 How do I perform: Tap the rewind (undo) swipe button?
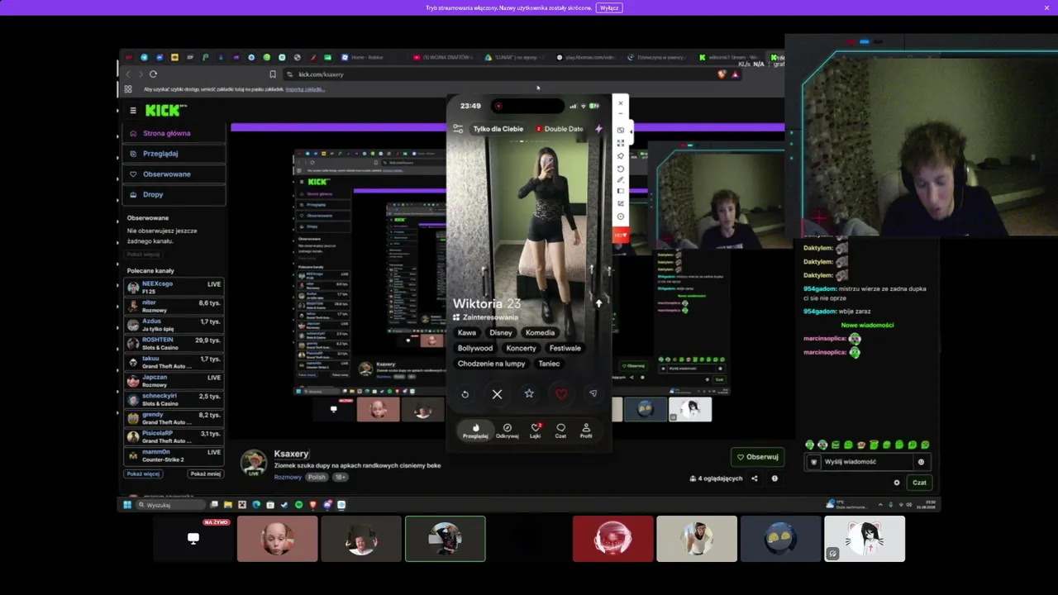tap(465, 394)
